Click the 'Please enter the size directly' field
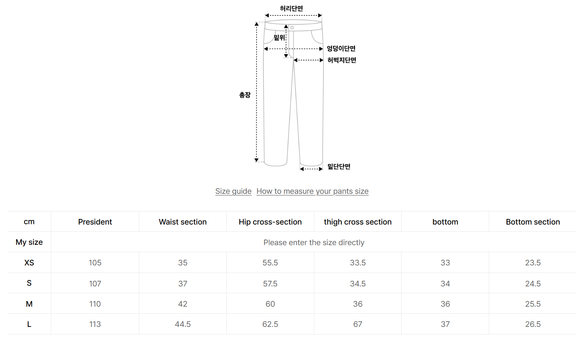The height and width of the screenshot is (343, 584). click(x=314, y=243)
